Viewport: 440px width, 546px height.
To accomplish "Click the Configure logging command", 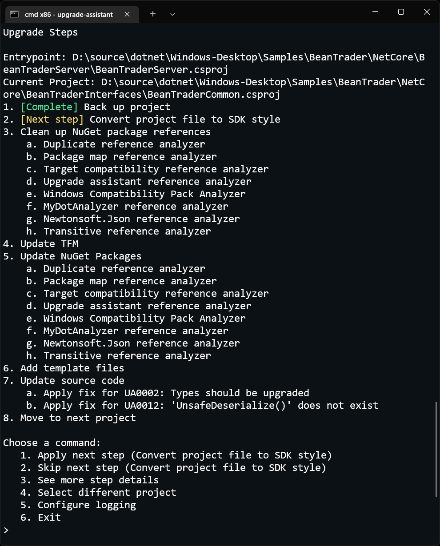I will tap(87, 505).
